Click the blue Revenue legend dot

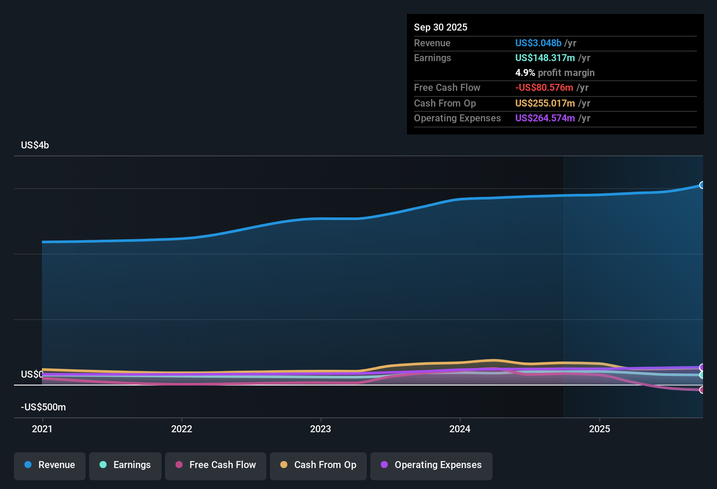click(28, 465)
